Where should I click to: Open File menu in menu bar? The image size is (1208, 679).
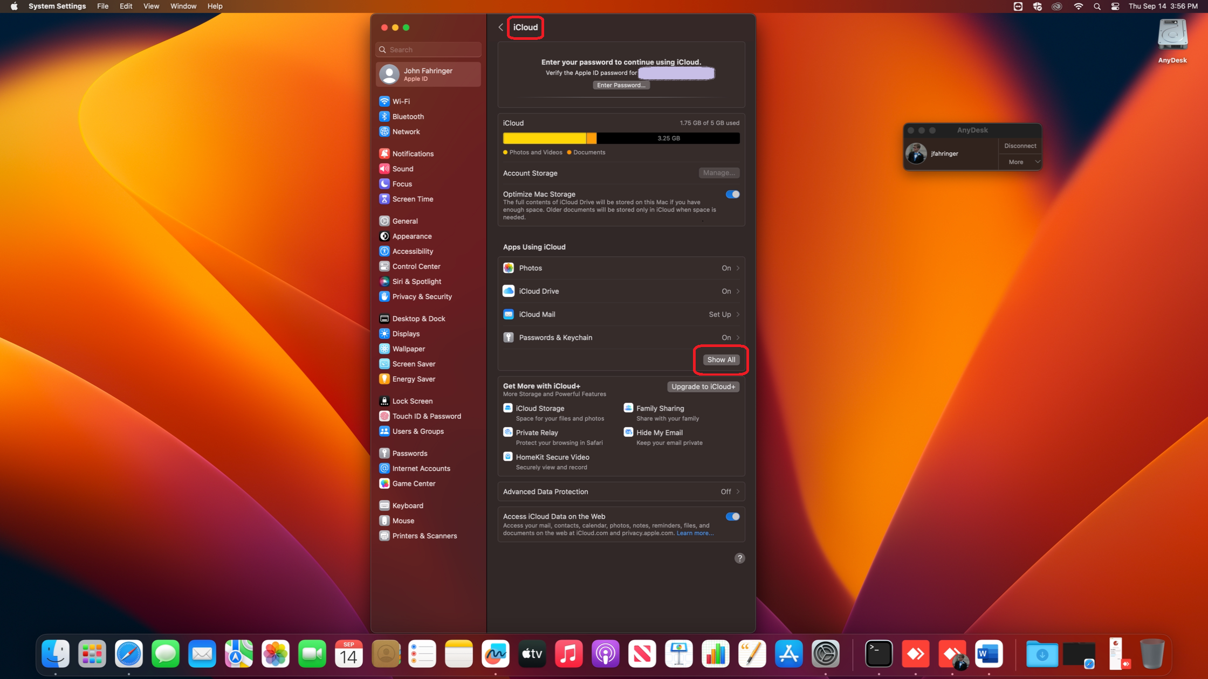coord(103,6)
